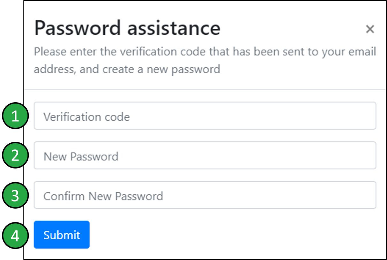387x260 pixels.
Task: Click the white "Submit" label text
Action: point(62,235)
